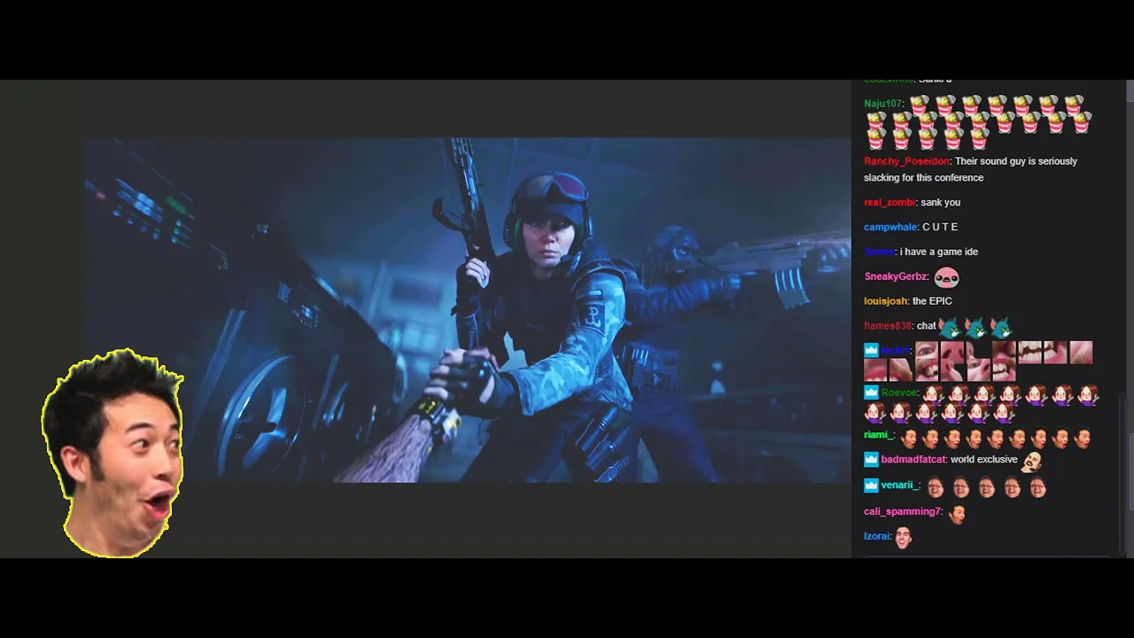Screen dimensions: 1134x638
Task: Click the 'C U T E' chat message
Action: (940, 227)
